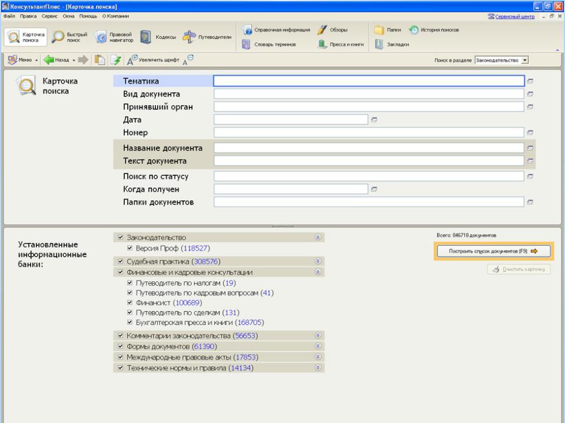Collapse the Законодательство section with its chevron
This screenshot has height=423, width=565.
click(318, 237)
